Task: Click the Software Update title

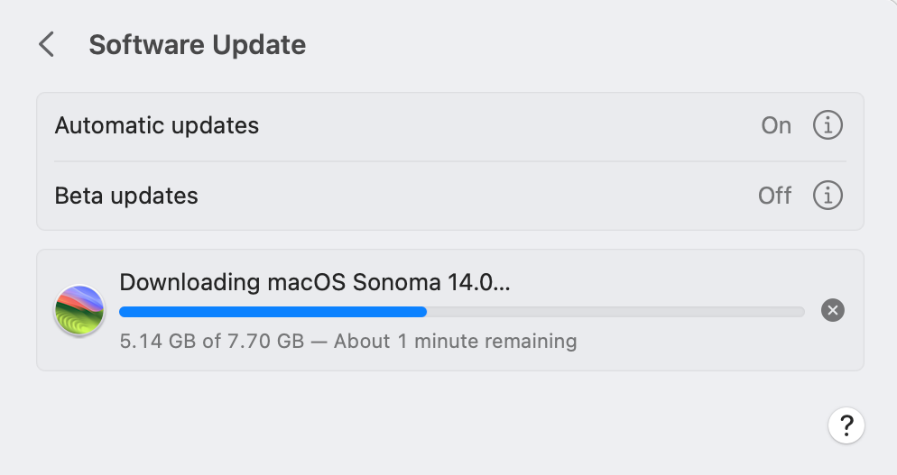Action: coord(197,44)
